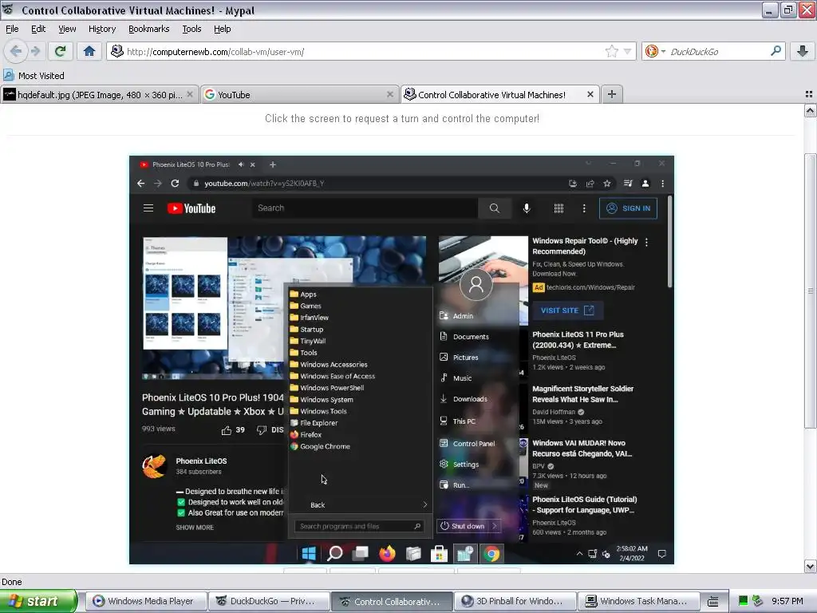Open YouTube settings three-dots menu
This screenshot has width=817, height=613.
coord(584,208)
